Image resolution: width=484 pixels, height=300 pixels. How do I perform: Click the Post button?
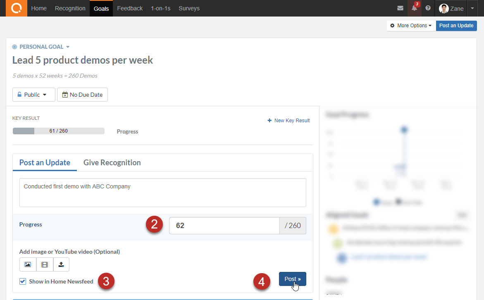click(292, 279)
